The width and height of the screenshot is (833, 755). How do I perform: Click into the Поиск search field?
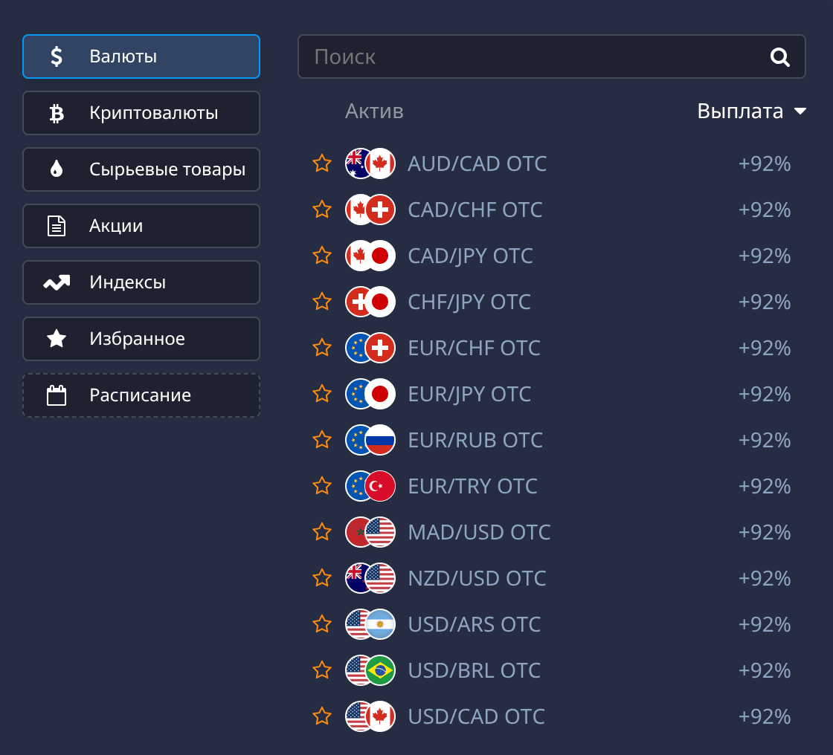click(521, 57)
